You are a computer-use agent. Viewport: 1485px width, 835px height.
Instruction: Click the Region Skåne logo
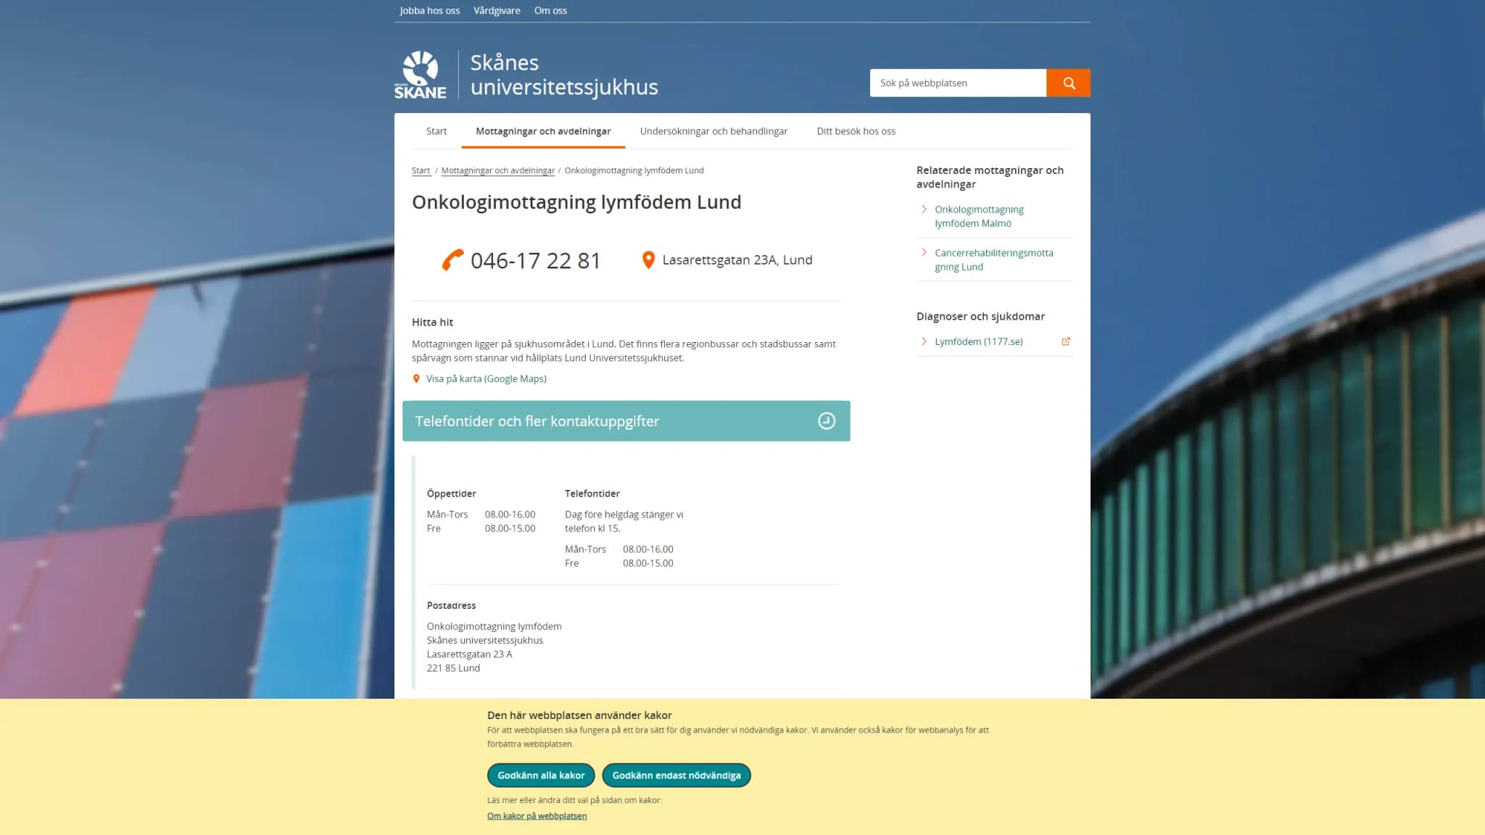(x=420, y=75)
